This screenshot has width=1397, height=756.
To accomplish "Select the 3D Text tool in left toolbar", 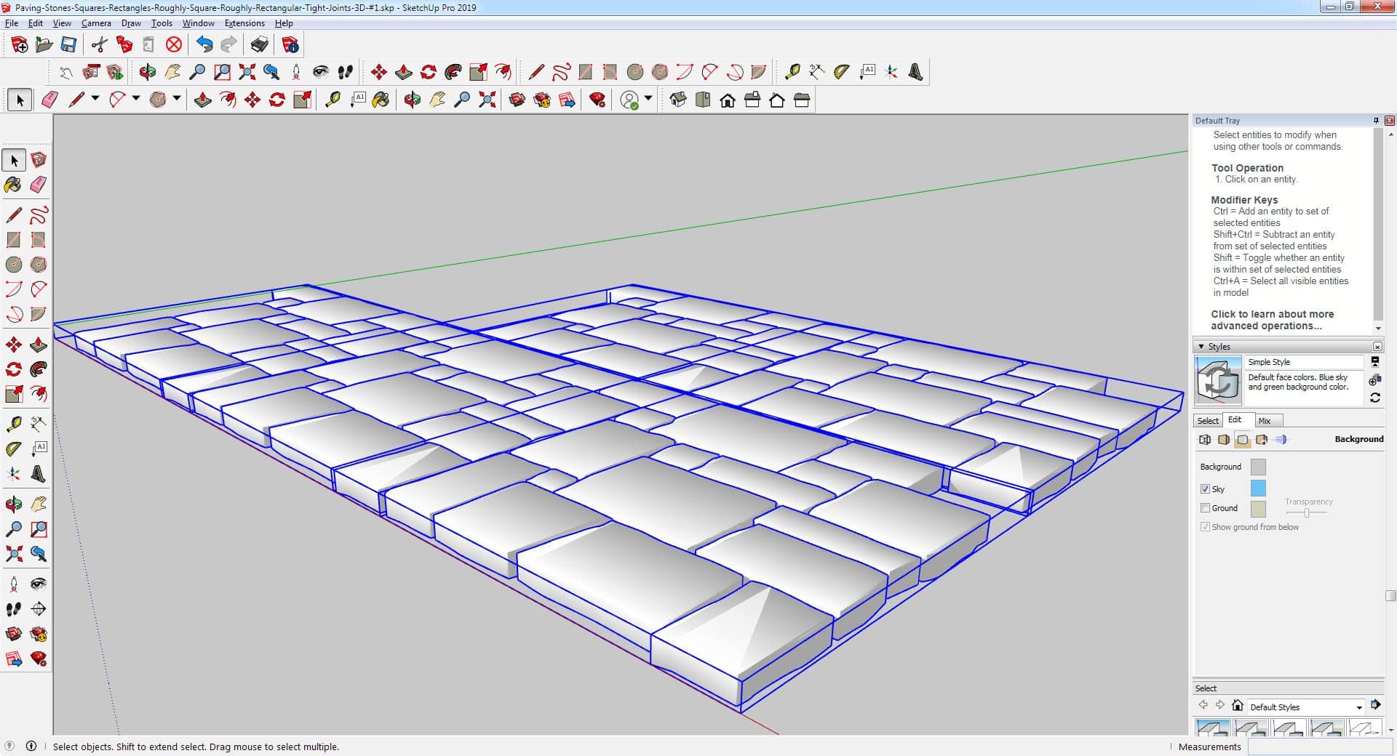I will (39, 475).
